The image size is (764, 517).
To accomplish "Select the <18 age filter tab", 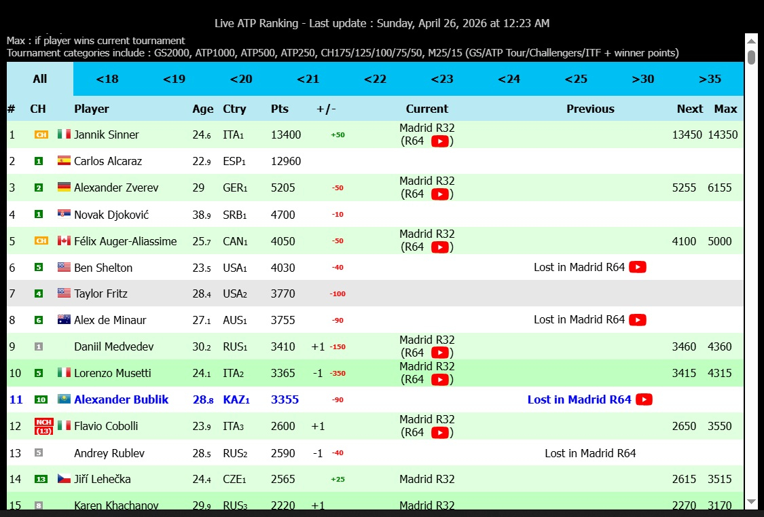I will (x=107, y=79).
